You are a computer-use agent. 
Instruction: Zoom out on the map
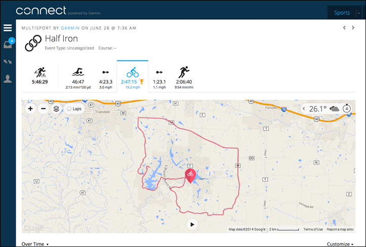pos(43,109)
